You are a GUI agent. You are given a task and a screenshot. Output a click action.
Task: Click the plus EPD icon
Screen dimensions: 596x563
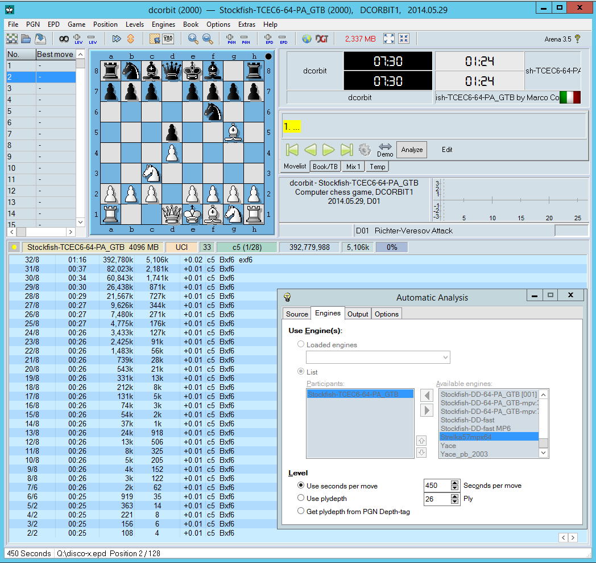269,39
